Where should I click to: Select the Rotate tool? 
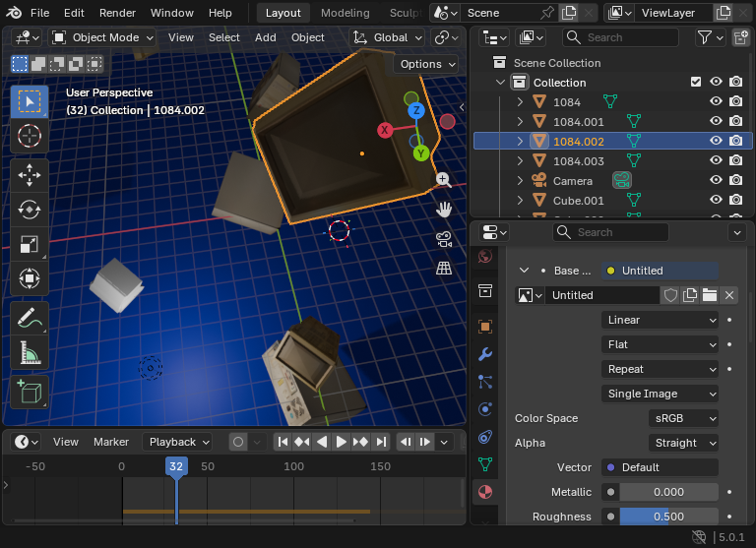(x=29, y=210)
